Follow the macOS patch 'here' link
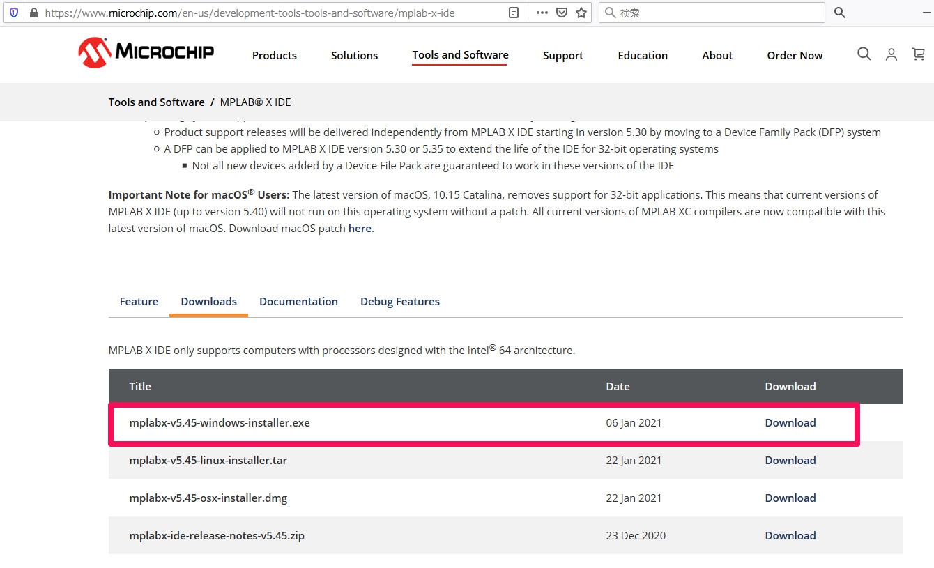This screenshot has height=568, width=934. click(x=360, y=228)
